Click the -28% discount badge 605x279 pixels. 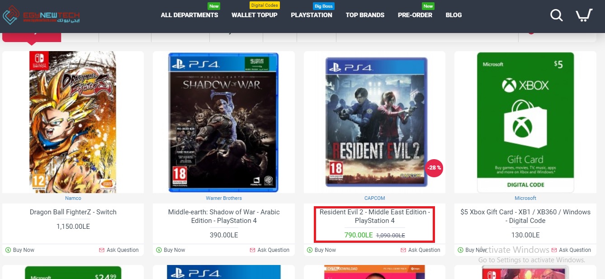click(434, 168)
